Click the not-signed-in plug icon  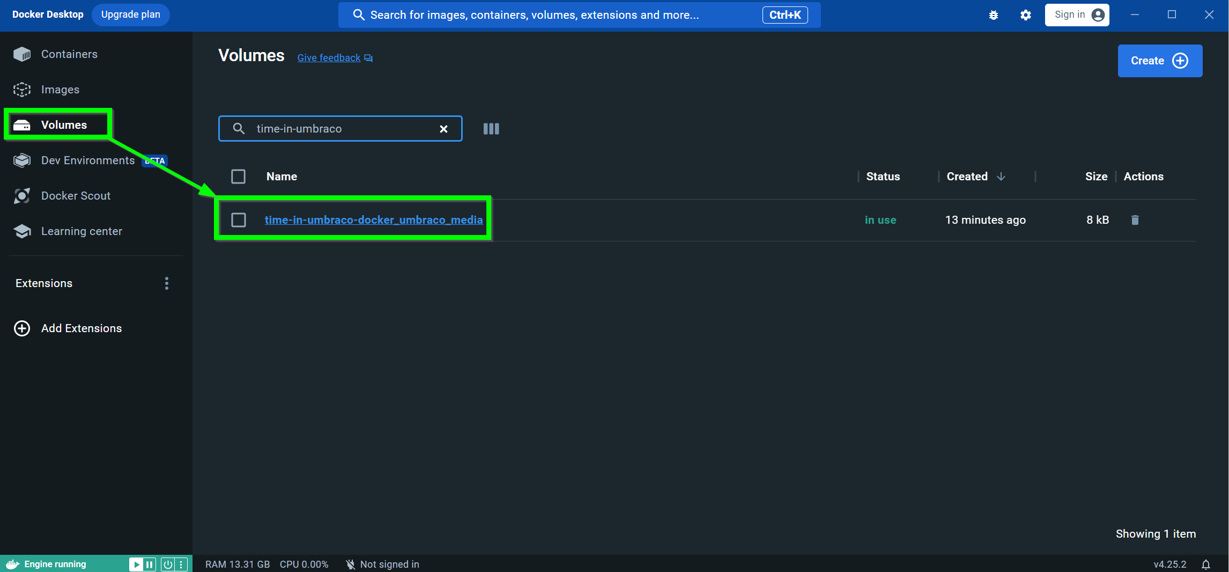tap(350, 564)
